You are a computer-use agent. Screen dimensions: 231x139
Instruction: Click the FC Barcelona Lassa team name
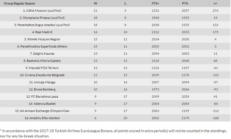point(44,97)
